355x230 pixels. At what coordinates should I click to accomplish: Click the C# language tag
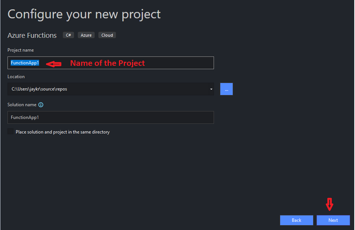click(68, 35)
